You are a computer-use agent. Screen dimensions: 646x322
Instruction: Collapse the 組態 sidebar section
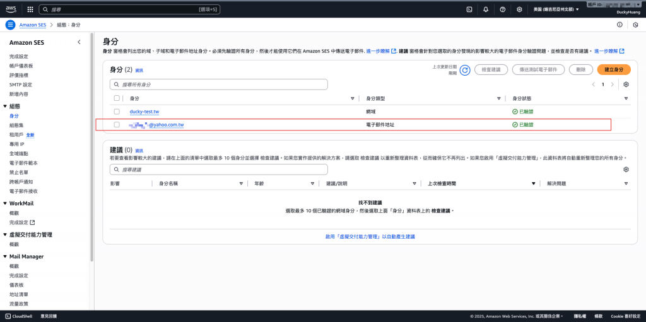(5, 106)
